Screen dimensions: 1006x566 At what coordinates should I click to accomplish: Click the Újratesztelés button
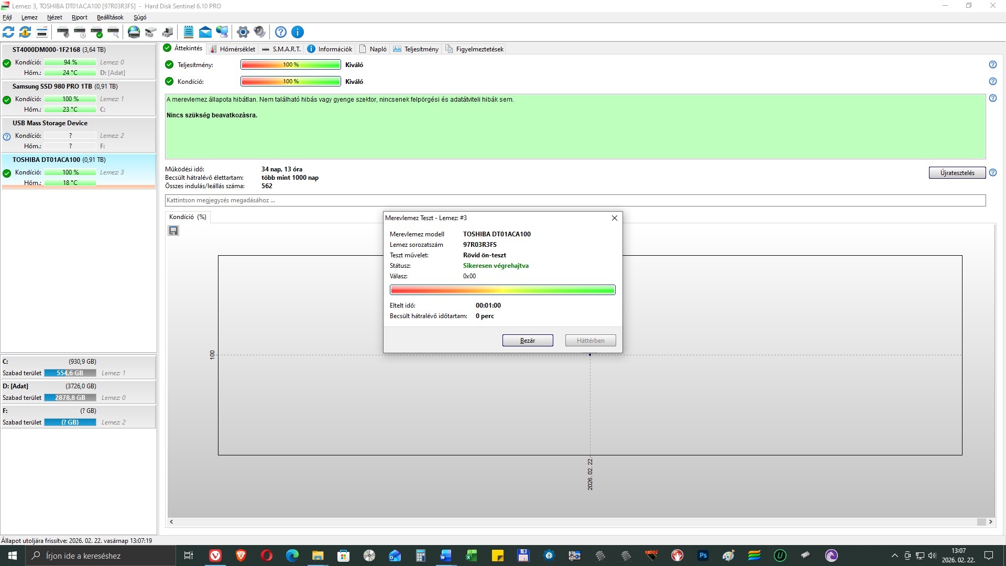click(957, 173)
